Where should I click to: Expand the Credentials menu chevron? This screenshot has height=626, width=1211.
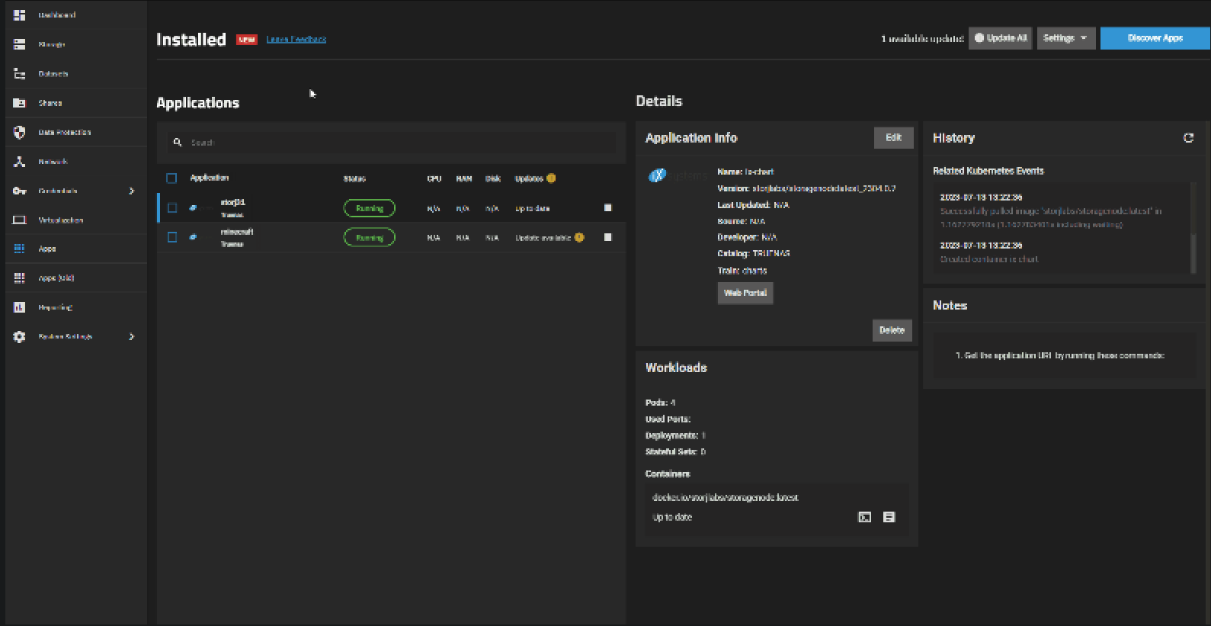(x=132, y=191)
